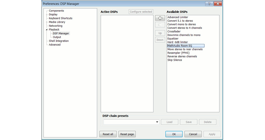This screenshot has height=140, width=265.
Task: Confirm with the OK button
Action: pyautogui.click(x=174, y=134)
